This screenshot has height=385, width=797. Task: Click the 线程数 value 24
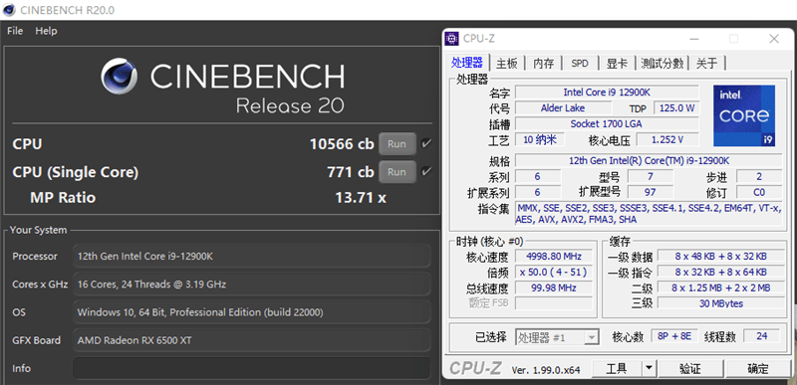click(x=761, y=336)
